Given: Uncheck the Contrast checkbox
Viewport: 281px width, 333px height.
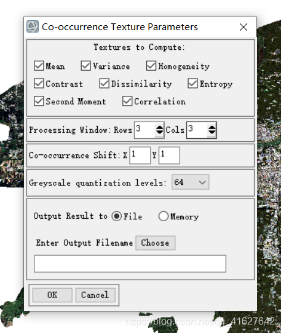Looking at the screenshot, I should [39, 84].
